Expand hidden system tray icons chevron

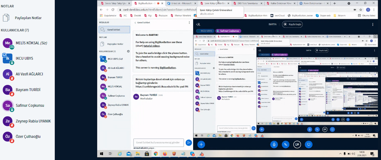340,153
